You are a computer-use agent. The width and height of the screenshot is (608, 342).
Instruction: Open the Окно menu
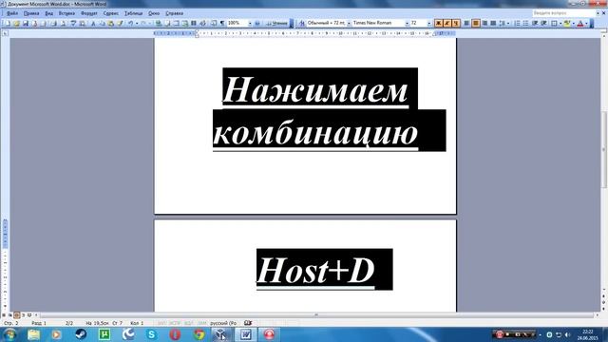[x=154, y=13]
